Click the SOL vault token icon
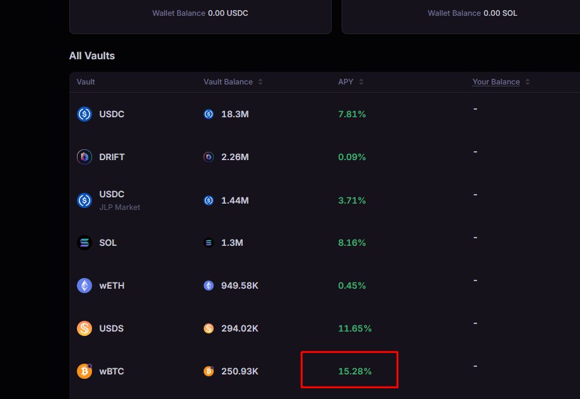Viewport: 580px width, 399px height. (84, 243)
